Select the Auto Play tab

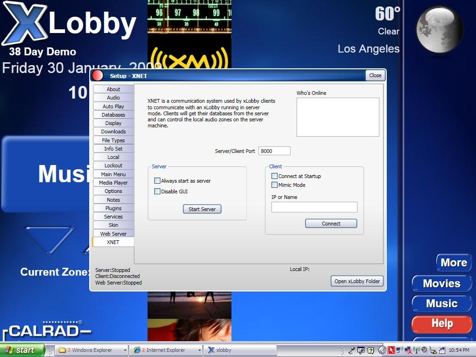(113, 106)
